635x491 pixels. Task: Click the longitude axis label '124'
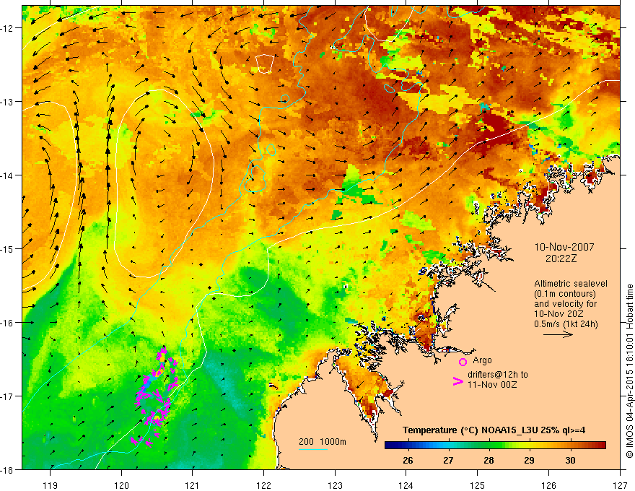click(x=406, y=485)
